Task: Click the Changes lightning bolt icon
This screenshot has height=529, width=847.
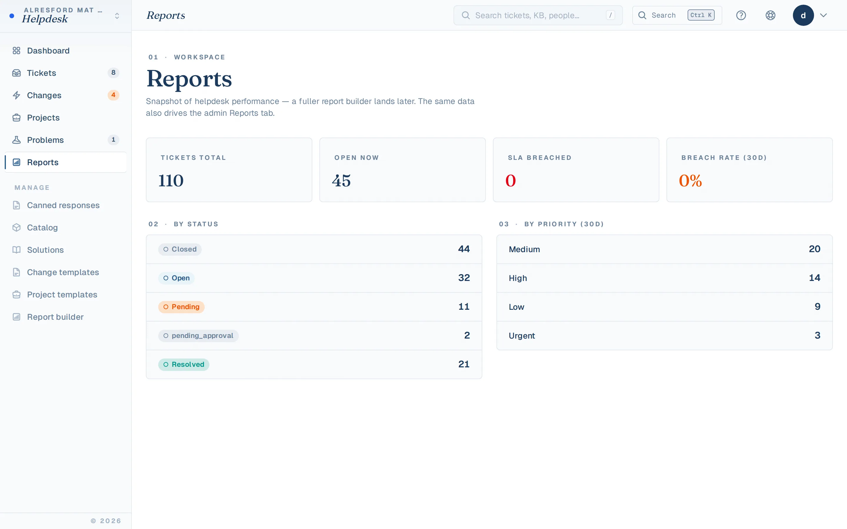Action: click(x=16, y=95)
